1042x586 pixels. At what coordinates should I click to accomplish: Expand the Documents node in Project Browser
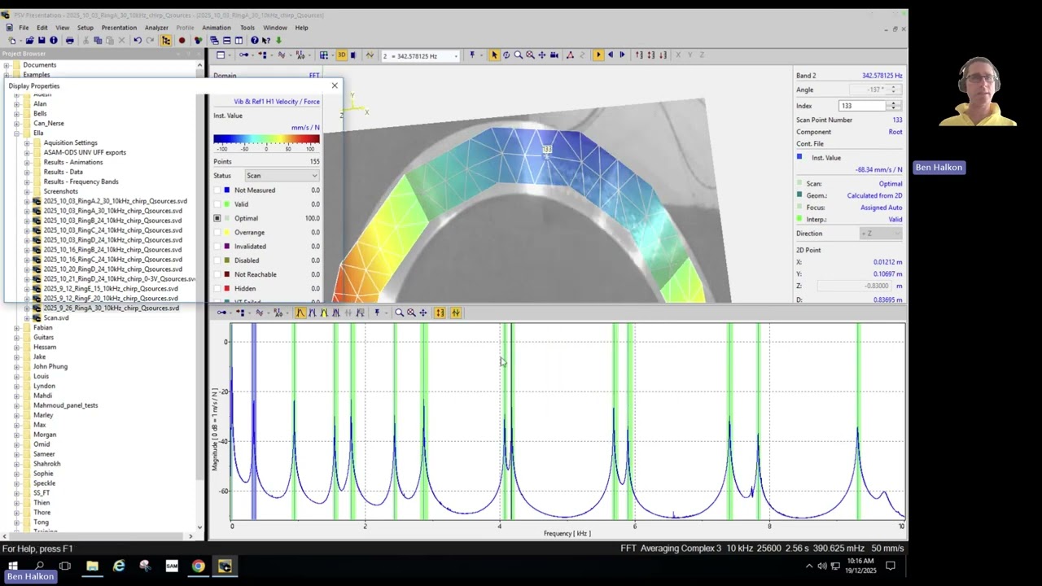point(7,65)
